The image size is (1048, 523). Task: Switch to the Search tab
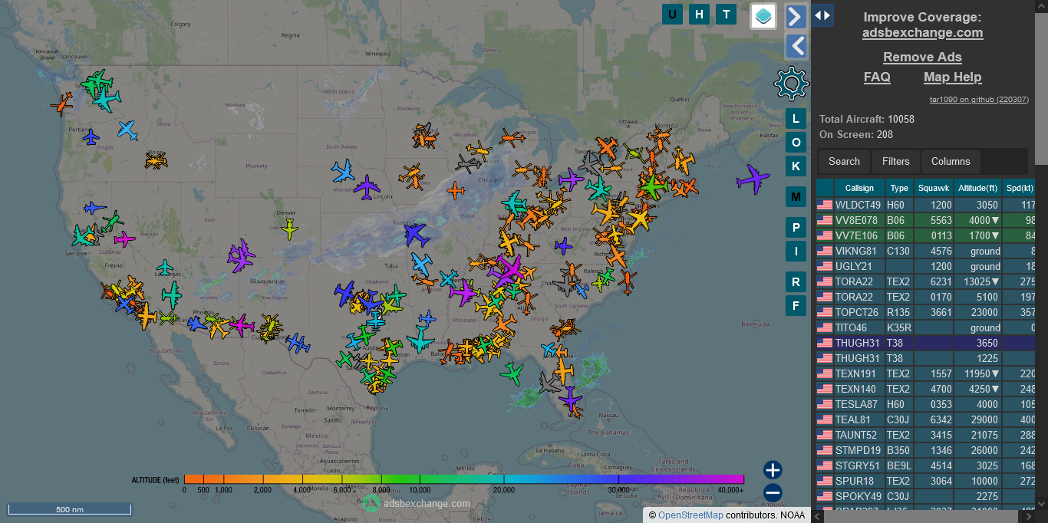(x=844, y=161)
